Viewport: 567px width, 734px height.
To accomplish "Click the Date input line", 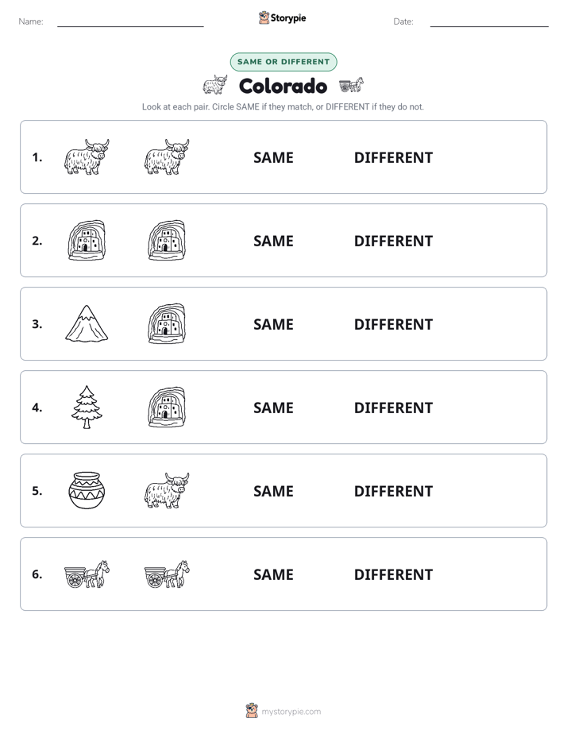I will tap(489, 22).
